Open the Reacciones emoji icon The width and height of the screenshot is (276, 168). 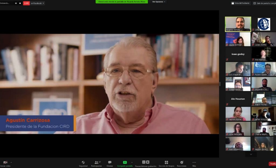click(x=182, y=162)
